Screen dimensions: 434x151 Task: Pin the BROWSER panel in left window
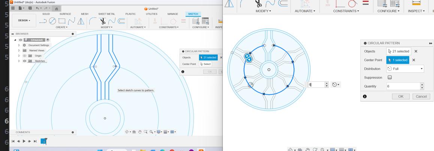pos(73,34)
